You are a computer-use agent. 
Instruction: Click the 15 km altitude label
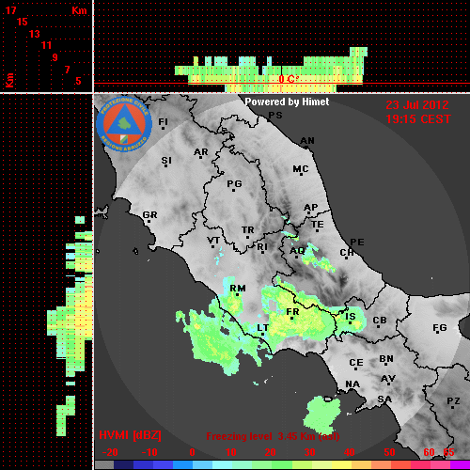tap(23, 22)
